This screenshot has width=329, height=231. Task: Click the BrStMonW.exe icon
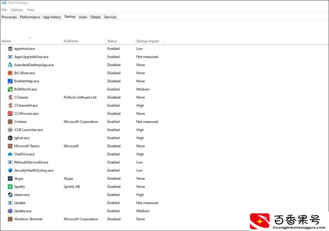pos(10,89)
